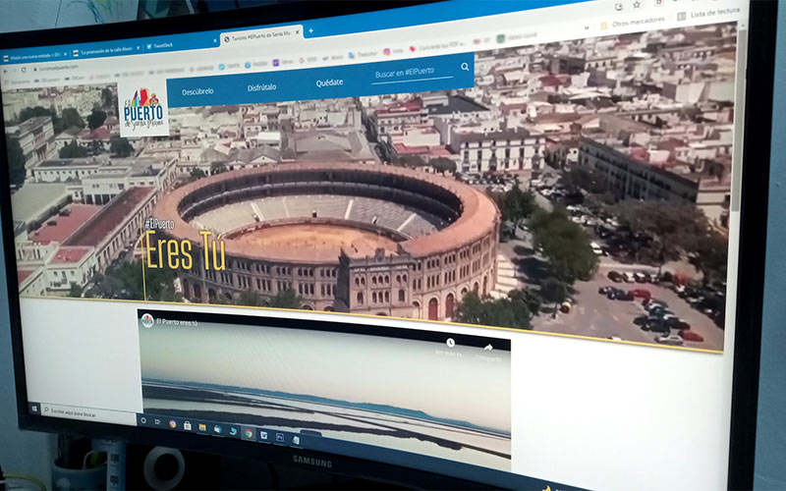The image size is (786, 491).
Task: Click the 'Eres Tú' hero heading
Action: [x=185, y=252]
